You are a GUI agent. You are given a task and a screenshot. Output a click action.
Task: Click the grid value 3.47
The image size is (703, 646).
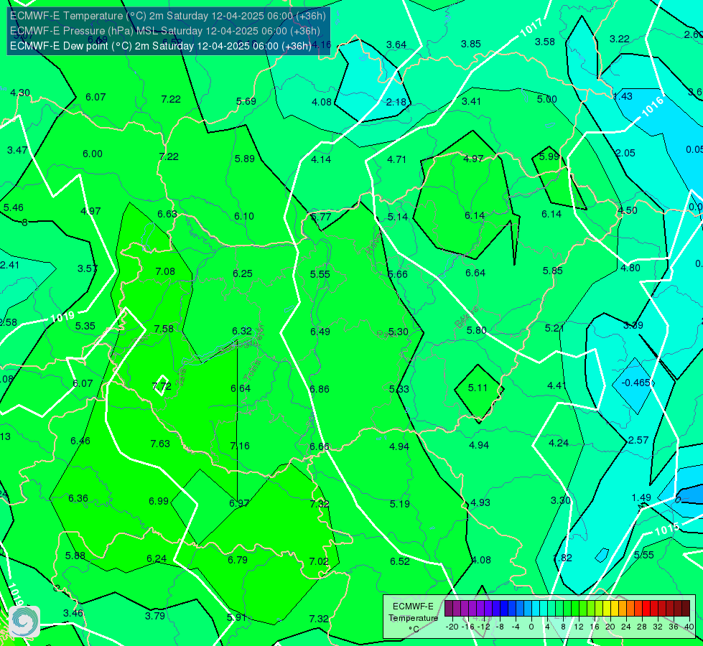tap(17, 150)
